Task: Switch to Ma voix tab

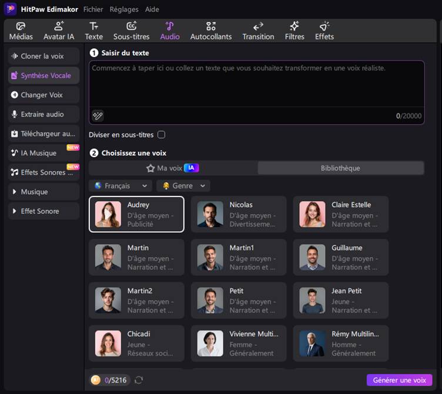Action: (x=173, y=168)
